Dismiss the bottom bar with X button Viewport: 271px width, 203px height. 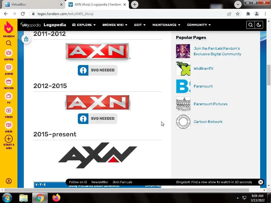(x=261, y=182)
